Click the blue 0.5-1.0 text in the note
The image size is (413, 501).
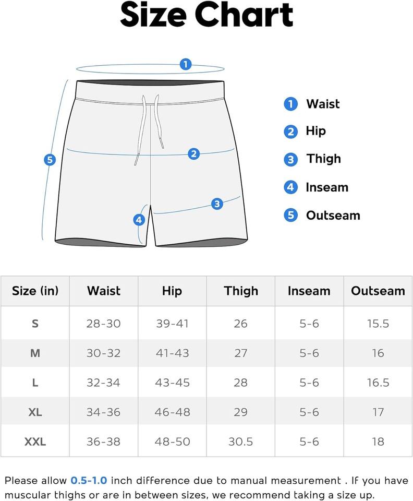[89, 481]
